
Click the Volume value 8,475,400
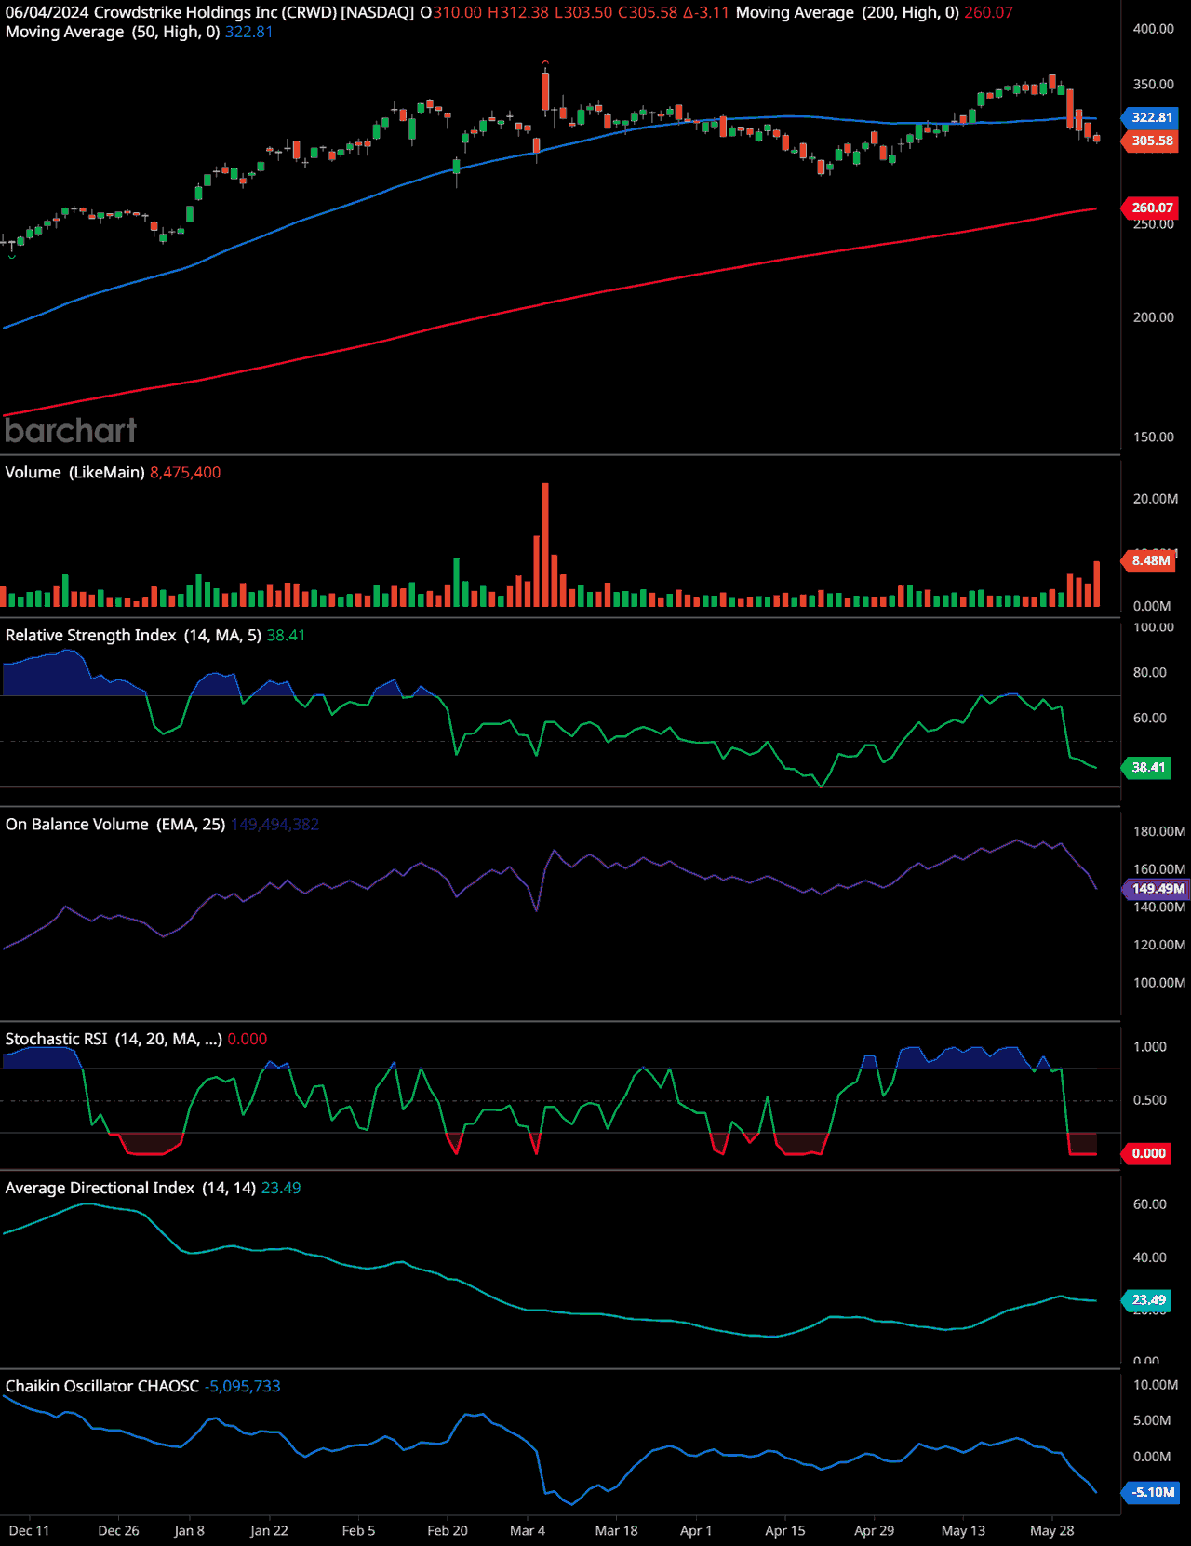[x=185, y=472]
